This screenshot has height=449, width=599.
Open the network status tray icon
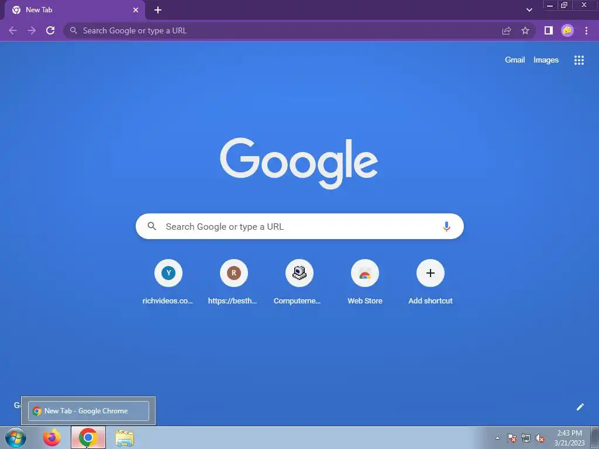[526, 438]
